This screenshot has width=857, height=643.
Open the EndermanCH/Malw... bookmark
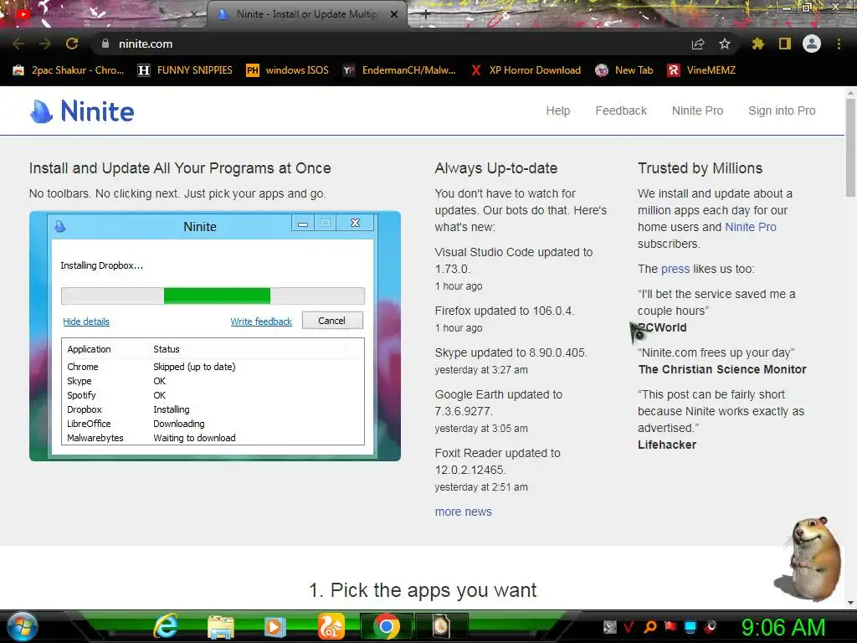click(399, 70)
